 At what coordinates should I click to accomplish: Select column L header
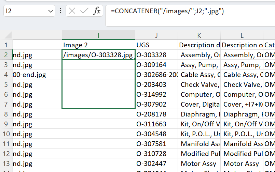pos(242,35)
